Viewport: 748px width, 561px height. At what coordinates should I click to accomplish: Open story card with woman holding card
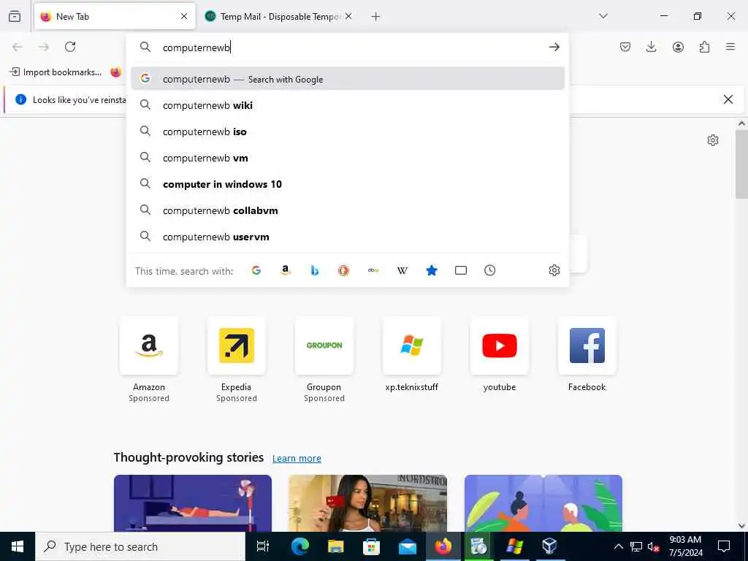click(x=368, y=503)
